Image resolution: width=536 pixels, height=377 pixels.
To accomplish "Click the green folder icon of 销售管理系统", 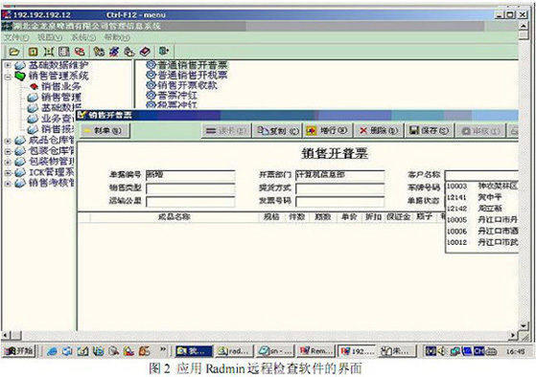I will tap(20, 76).
